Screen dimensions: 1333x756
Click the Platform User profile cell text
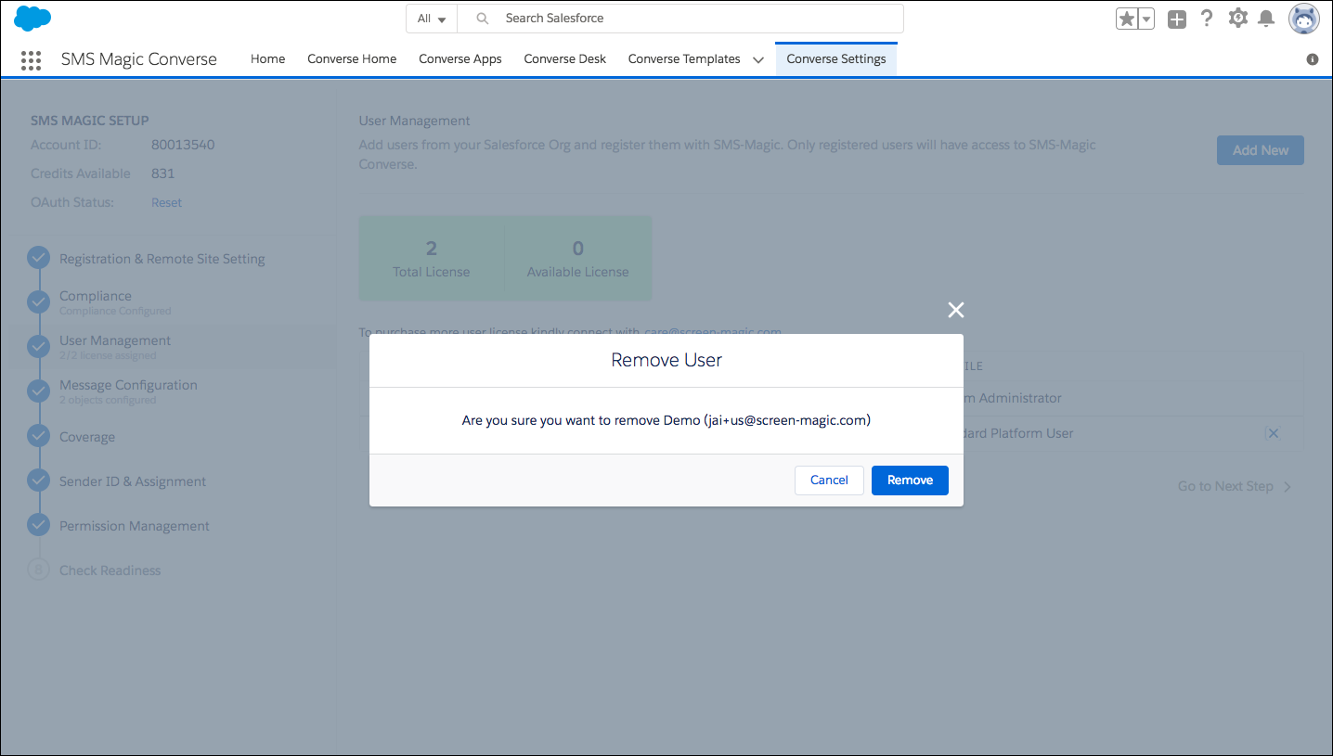coord(1018,433)
